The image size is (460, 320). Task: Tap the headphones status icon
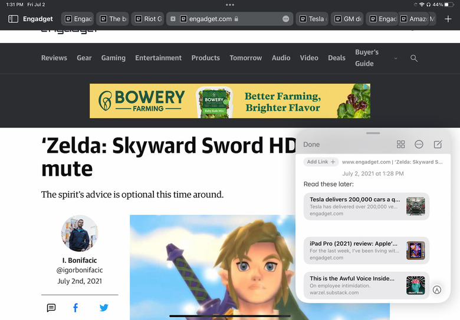click(x=428, y=4)
